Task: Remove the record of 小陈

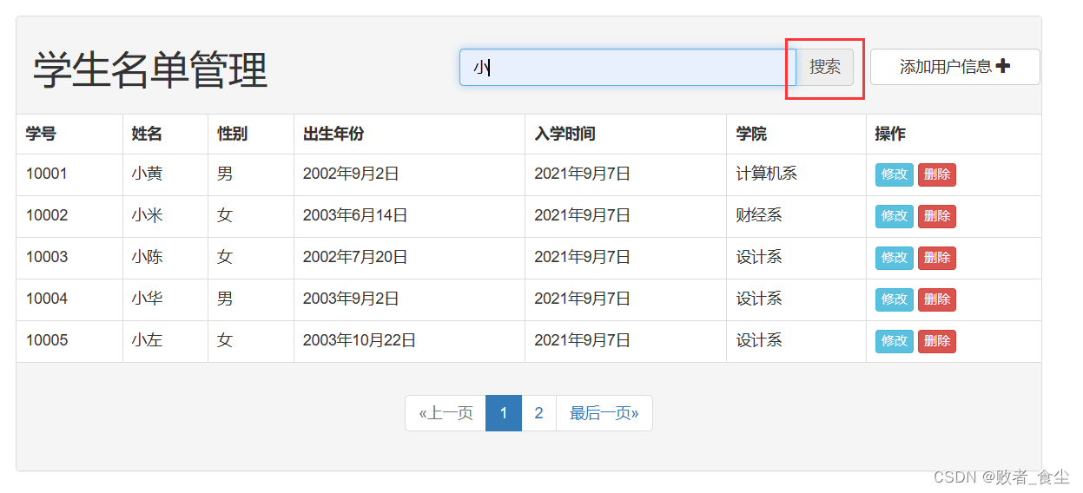Action: [936, 258]
